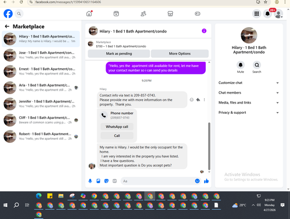Image resolution: width=290 pixels, height=219 pixels.
Task: Open the Marketplace storefront icon
Action: [171, 14]
